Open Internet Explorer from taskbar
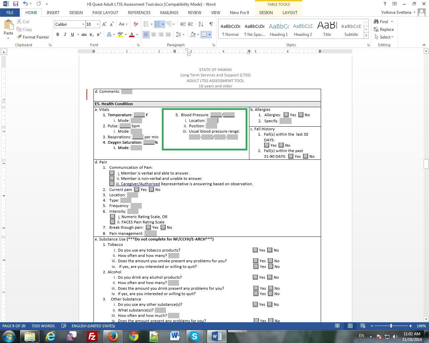Screen dimensions: 429x343 coord(51,336)
